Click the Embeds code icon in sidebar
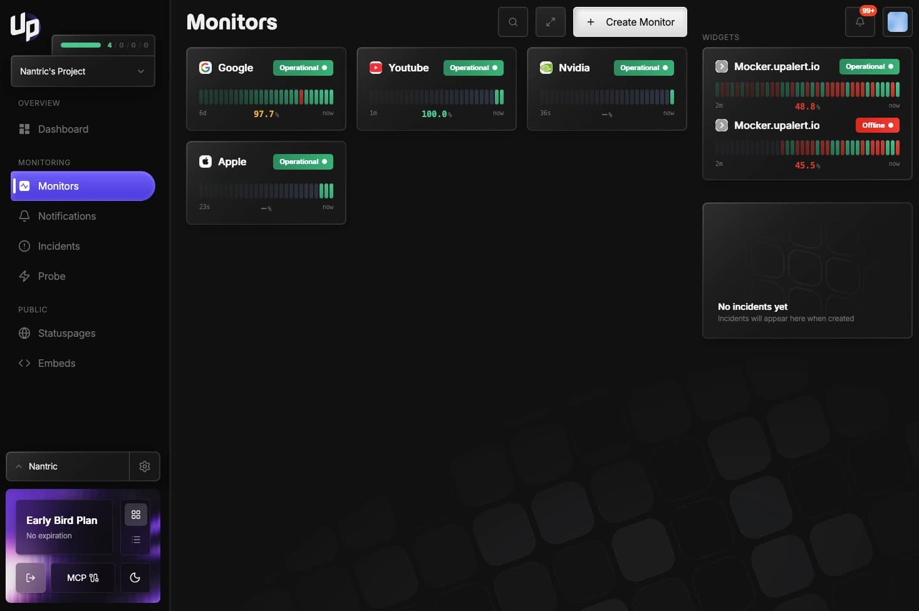 24,363
